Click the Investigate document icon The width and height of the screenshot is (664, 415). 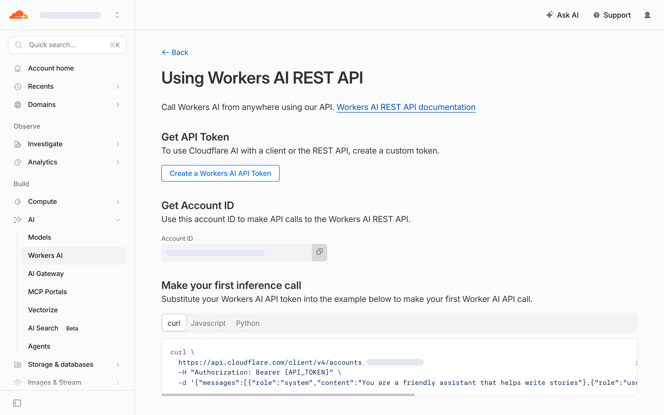click(18, 144)
